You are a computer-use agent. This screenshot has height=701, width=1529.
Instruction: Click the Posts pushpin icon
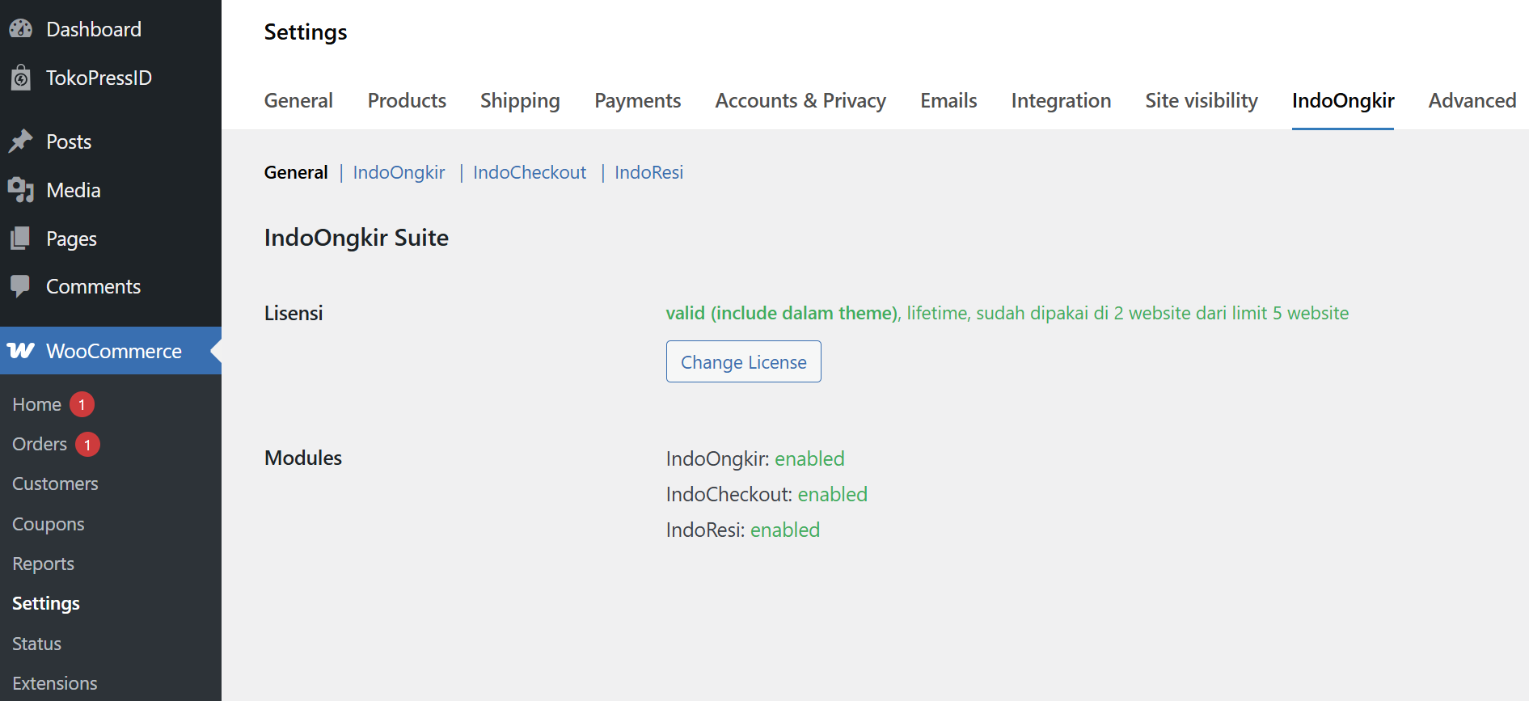[x=21, y=141]
